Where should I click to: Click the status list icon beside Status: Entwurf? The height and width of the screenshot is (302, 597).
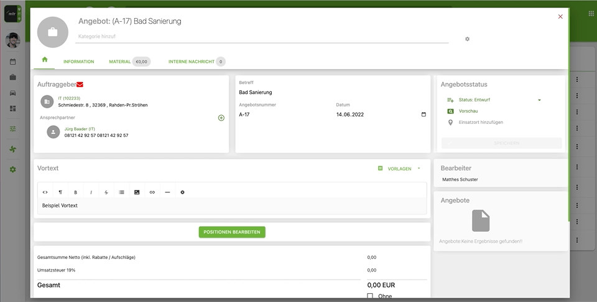click(x=450, y=100)
